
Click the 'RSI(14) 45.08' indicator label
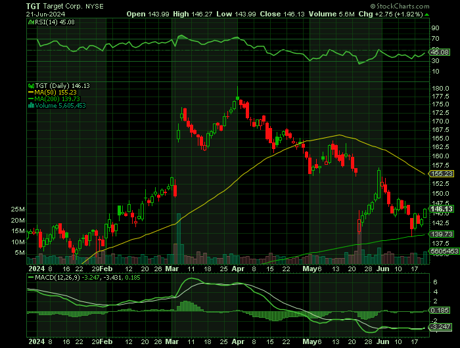(55, 22)
